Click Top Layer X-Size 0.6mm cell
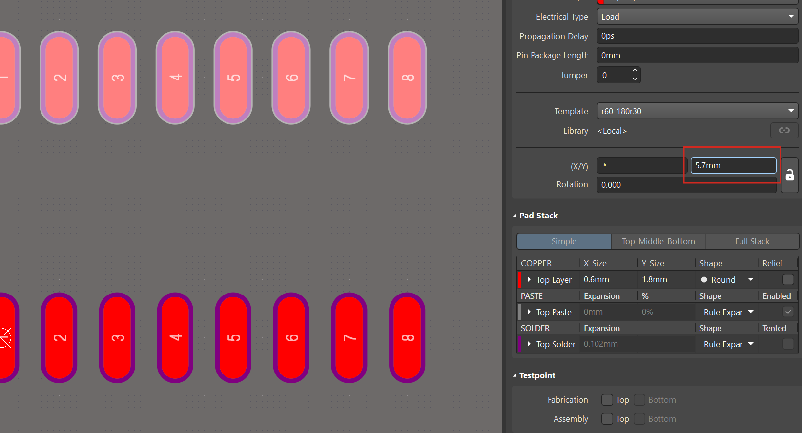Image resolution: width=802 pixels, height=433 pixels. (608, 279)
